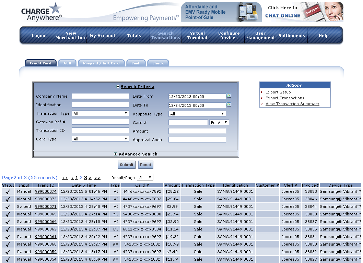Open transaction ID 999000074
Viewport: 363px width, 263px height.
coord(46,191)
